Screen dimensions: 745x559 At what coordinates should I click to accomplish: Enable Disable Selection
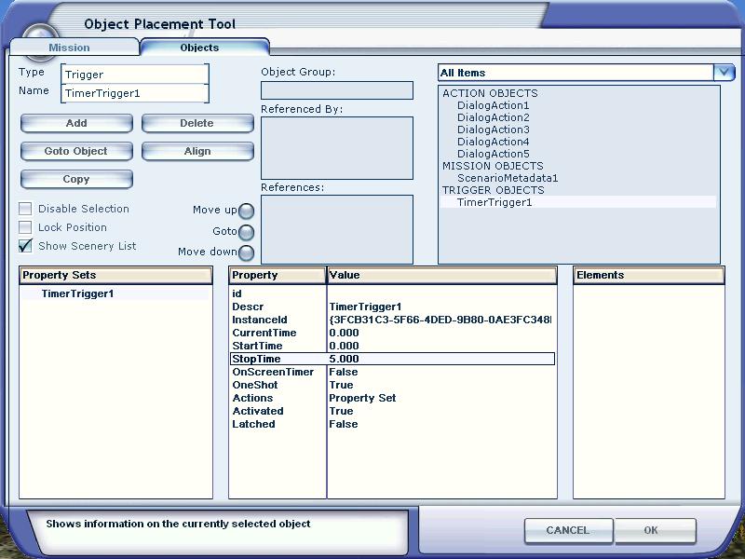tap(24, 209)
